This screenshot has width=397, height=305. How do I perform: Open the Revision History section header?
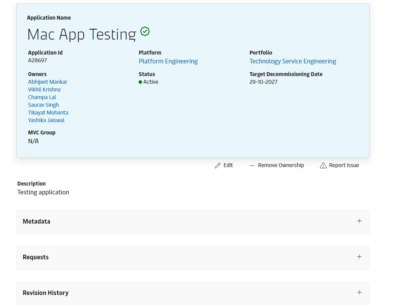pyautogui.click(x=193, y=293)
